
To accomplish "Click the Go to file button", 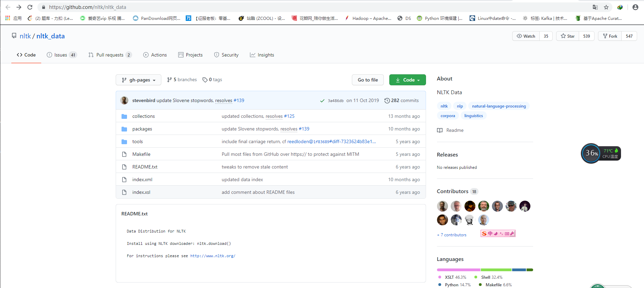I will coord(368,80).
